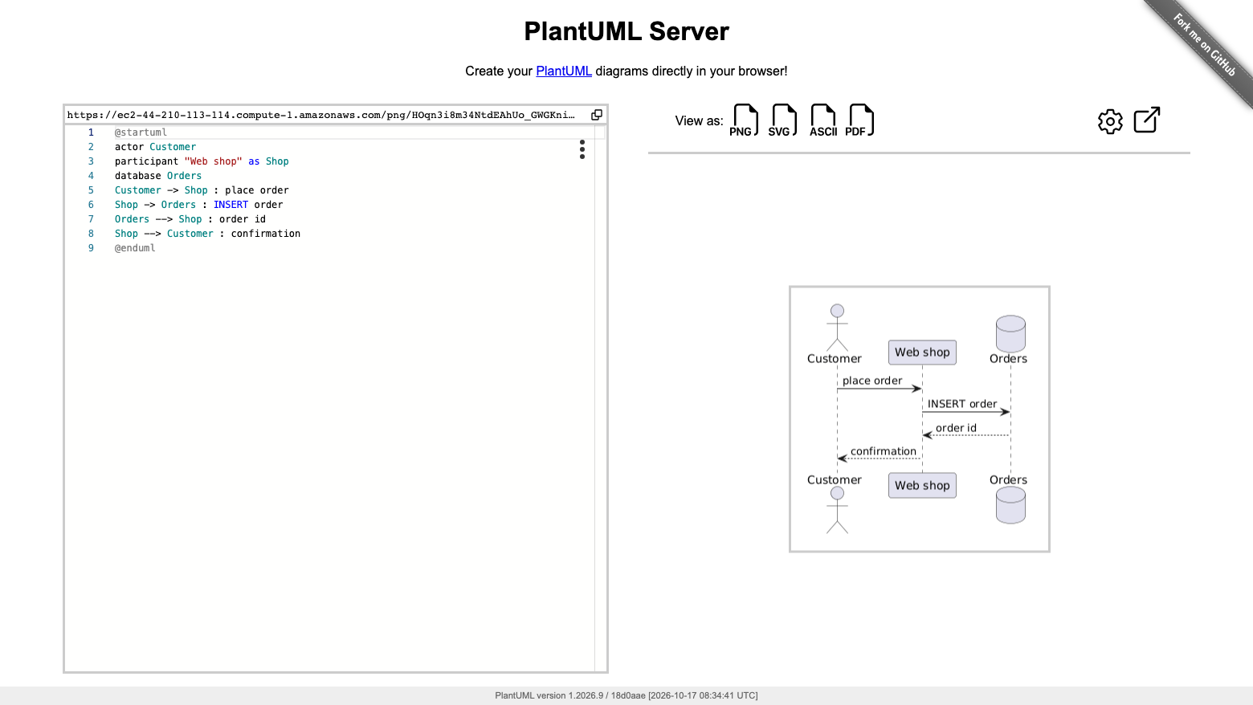Click the "place order" code line
Viewport: 1253px width, 705px height.
pos(202,190)
